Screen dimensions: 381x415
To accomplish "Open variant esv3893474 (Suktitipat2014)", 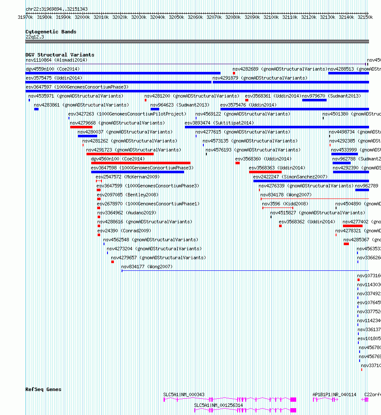I will [219, 123].
